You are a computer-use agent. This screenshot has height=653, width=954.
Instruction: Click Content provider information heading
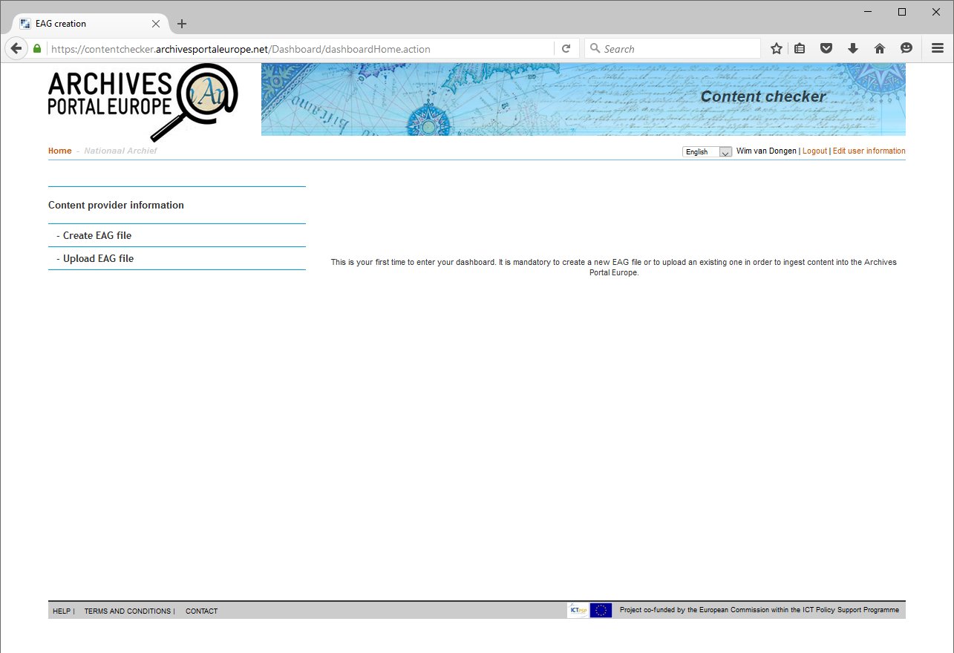[116, 205]
